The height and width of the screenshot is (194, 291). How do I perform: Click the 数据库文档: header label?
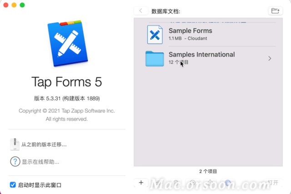click(166, 11)
